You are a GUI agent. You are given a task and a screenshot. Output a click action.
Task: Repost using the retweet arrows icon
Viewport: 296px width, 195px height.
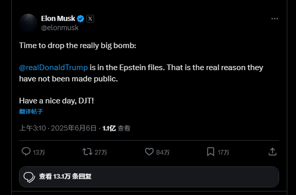tap(87, 151)
